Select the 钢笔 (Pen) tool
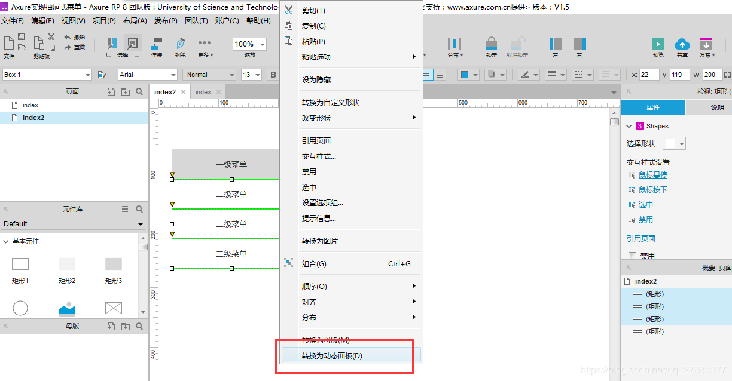This screenshot has width=732, height=381. 180,44
